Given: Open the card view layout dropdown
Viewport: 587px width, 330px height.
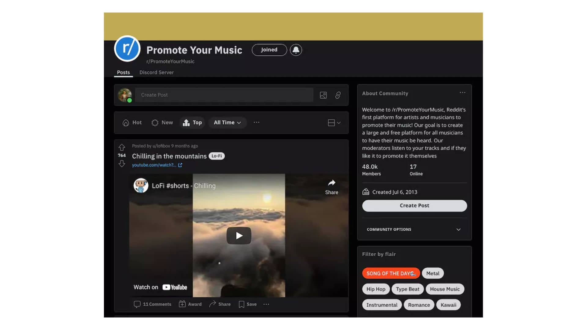Looking at the screenshot, I should [334, 123].
